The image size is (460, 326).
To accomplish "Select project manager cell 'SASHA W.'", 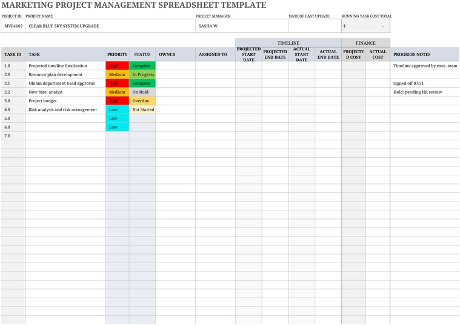I will [242, 26].
